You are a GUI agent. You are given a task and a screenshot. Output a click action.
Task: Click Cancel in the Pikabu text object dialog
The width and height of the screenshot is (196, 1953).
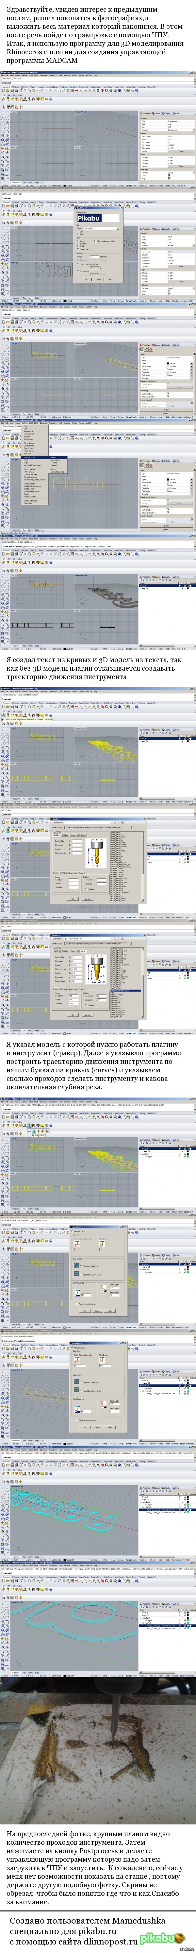[98, 280]
